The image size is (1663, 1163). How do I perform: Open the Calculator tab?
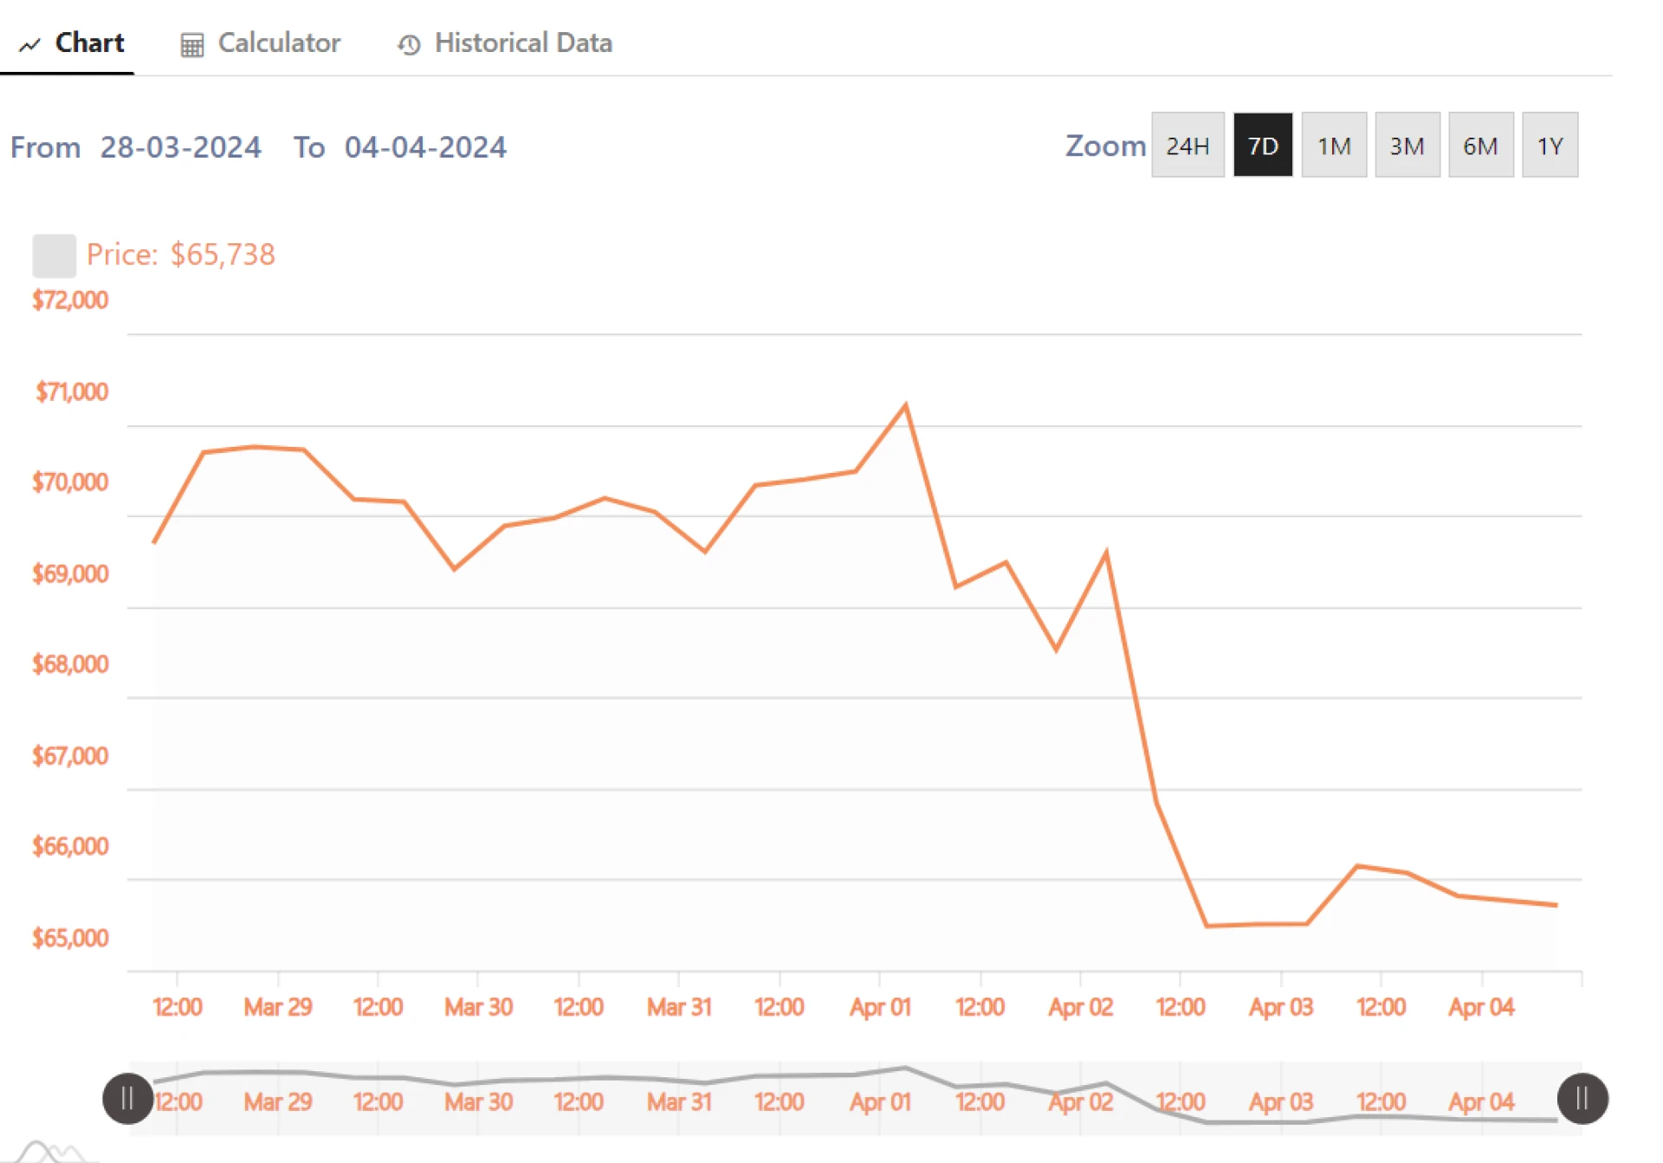278,43
